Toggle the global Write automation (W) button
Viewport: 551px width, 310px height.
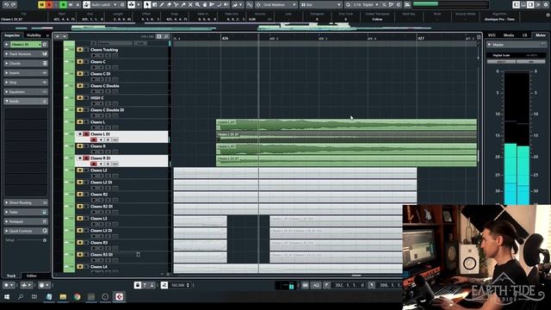coord(71,4)
